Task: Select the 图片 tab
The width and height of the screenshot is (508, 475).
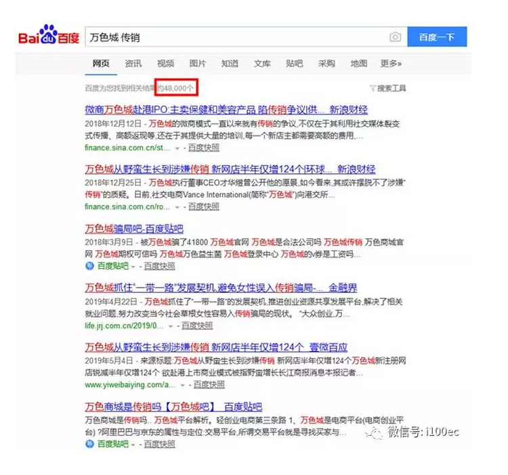Action: pyautogui.click(x=198, y=64)
